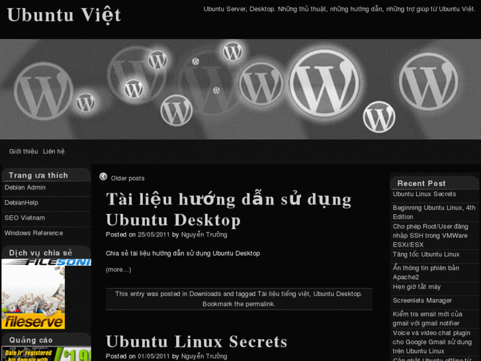The image size is (481, 361).
Task: Click the post date 25/05/2011
Action: [153, 234]
